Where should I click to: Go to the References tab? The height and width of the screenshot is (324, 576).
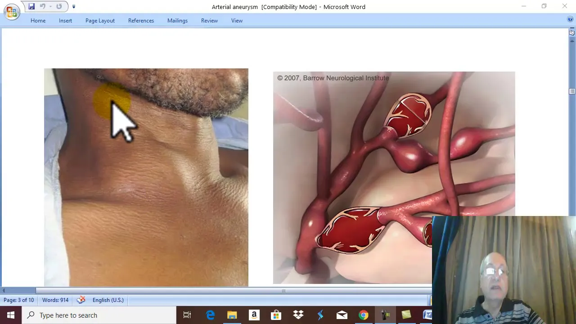tap(141, 21)
